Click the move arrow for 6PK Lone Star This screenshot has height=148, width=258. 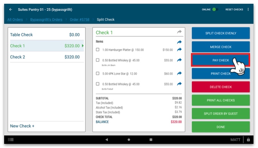179,73
